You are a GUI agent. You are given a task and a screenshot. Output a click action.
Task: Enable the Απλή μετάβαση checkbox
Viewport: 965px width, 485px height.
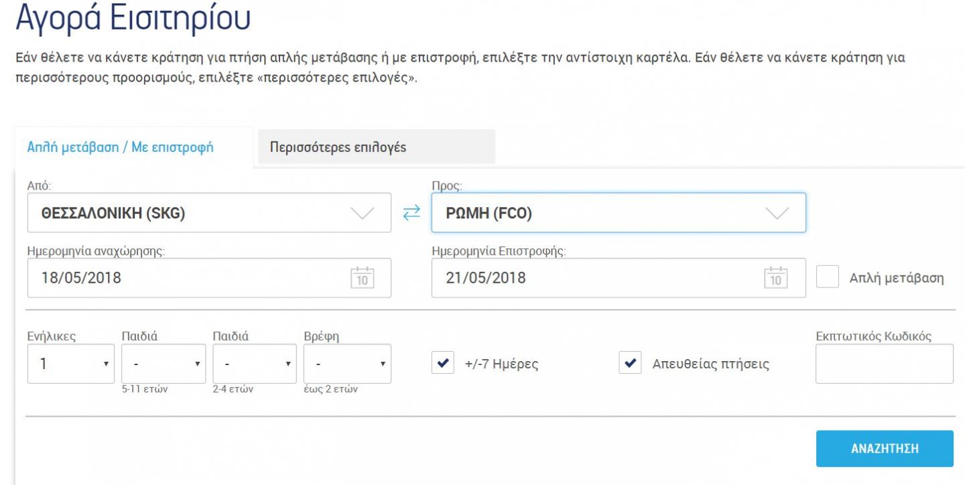[828, 277]
